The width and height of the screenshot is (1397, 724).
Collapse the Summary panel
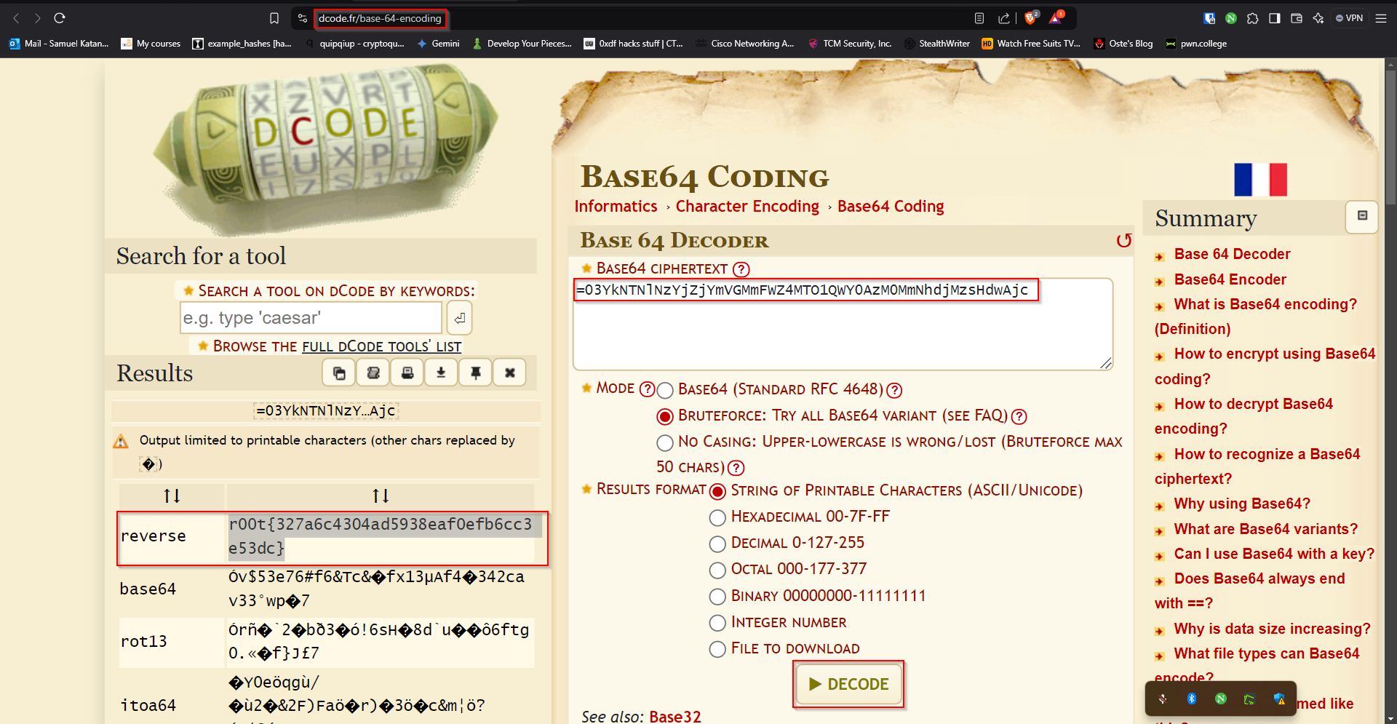tap(1362, 216)
